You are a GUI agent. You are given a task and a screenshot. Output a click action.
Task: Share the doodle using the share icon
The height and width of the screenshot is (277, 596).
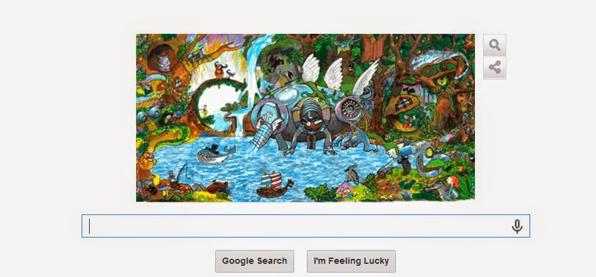[x=494, y=68]
